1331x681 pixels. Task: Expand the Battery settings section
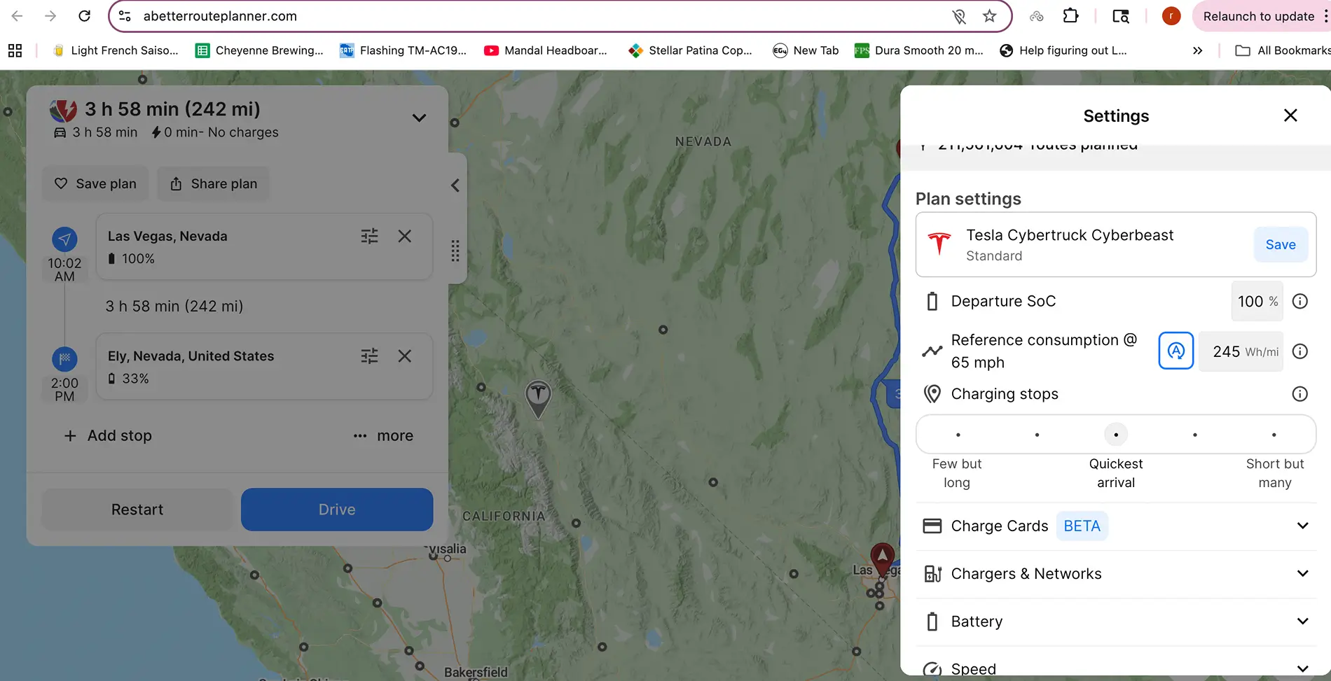coord(1115,622)
